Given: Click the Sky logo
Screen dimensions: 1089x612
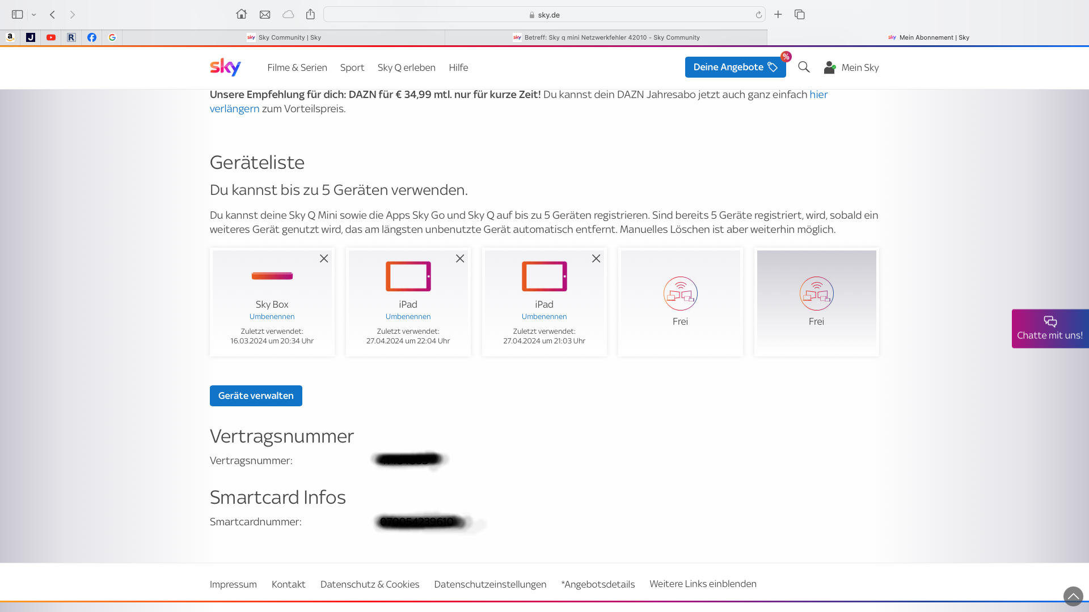Looking at the screenshot, I should (225, 67).
